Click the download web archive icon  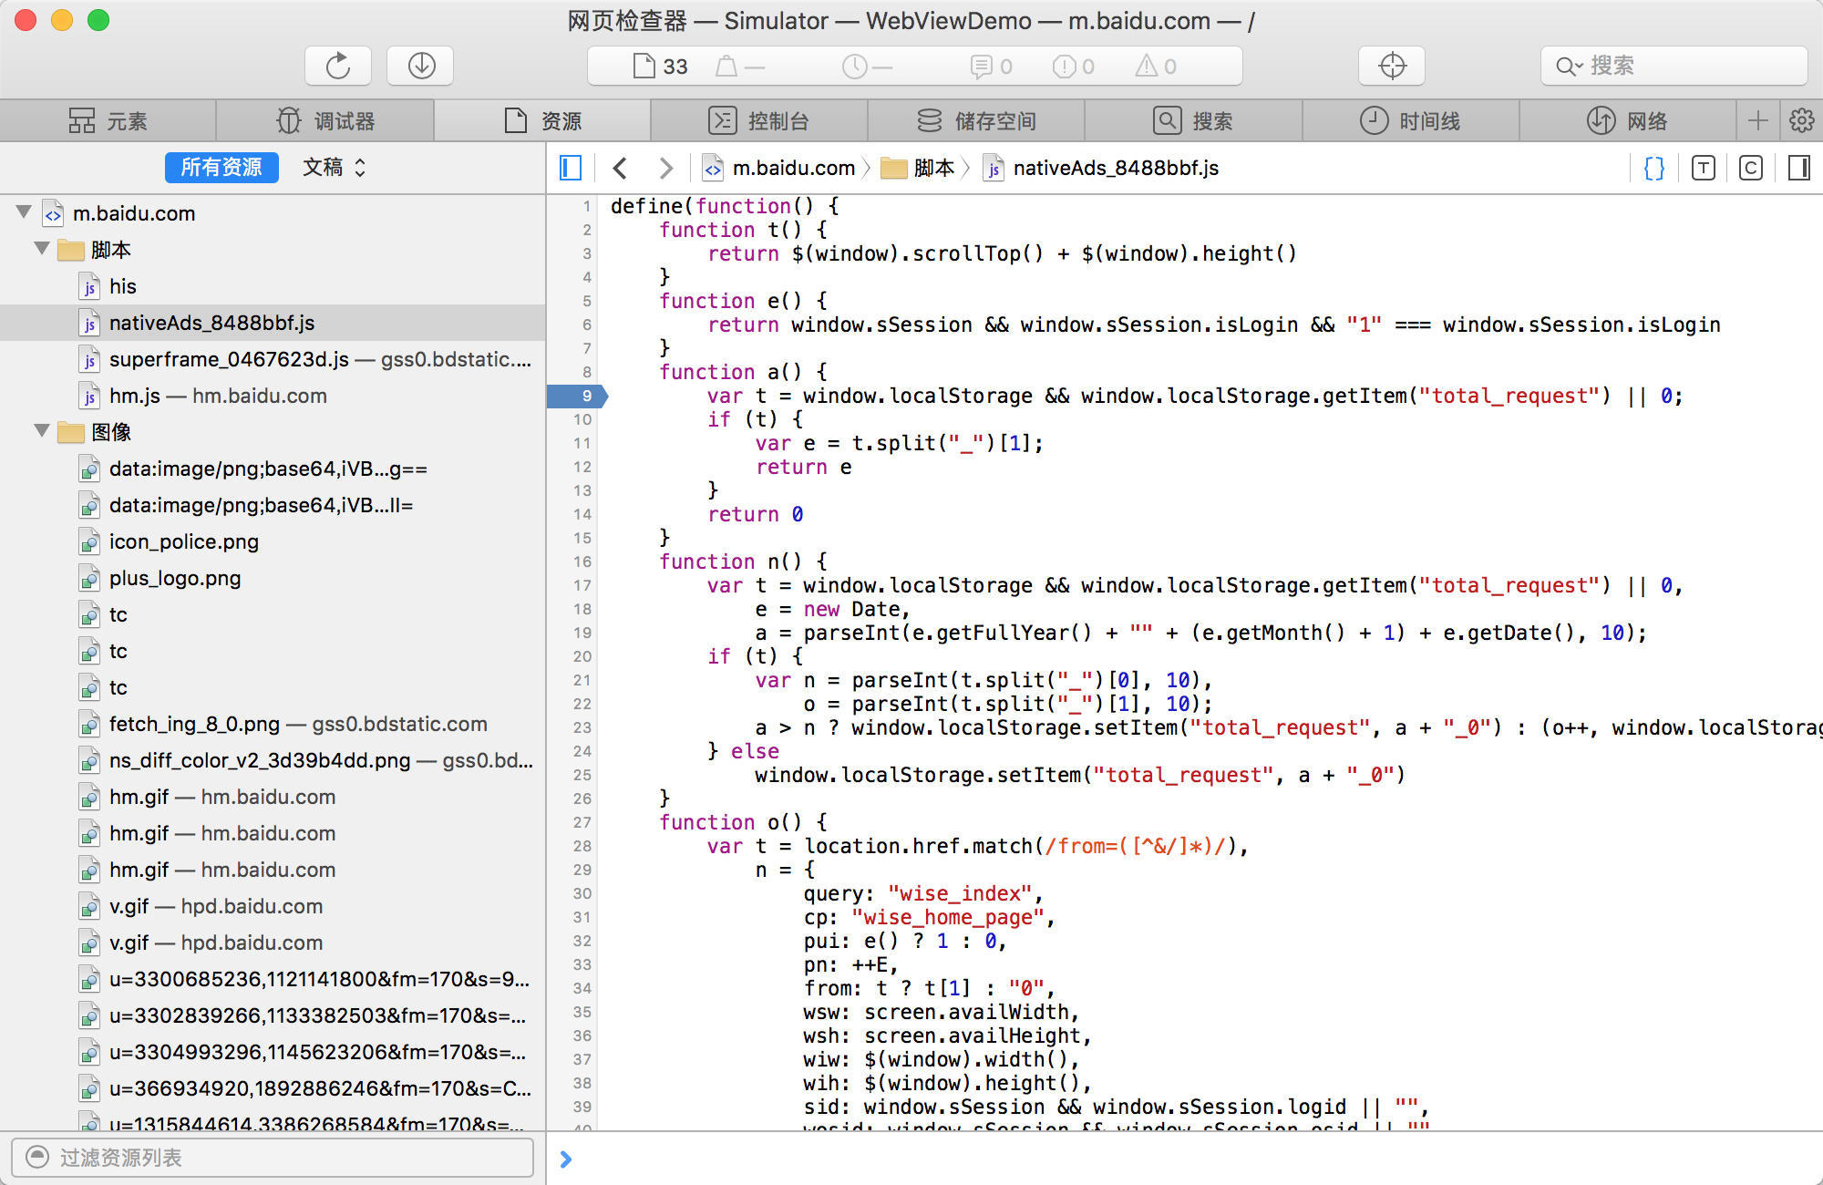[421, 66]
